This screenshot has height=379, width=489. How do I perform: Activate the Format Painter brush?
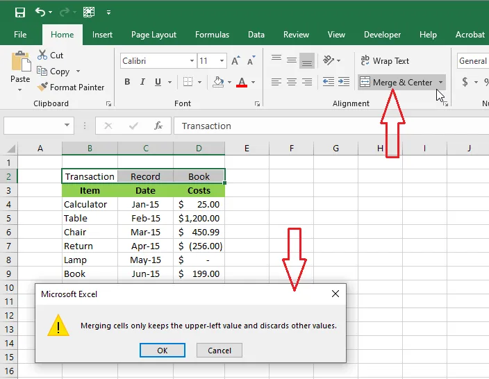(42, 87)
